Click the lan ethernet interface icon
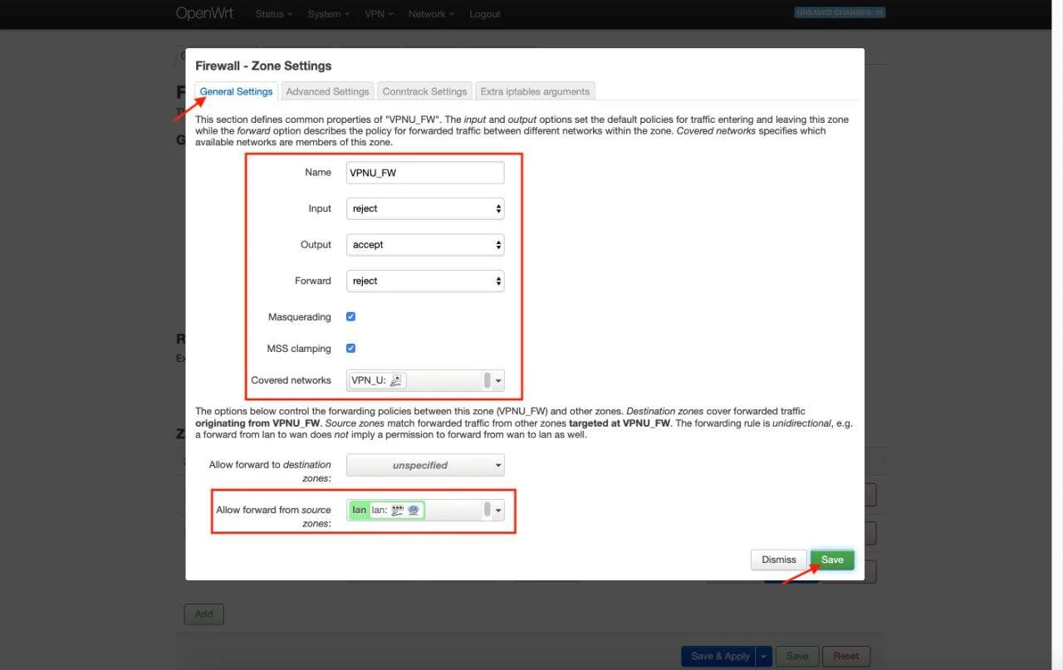1063x670 pixels. coord(397,510)
